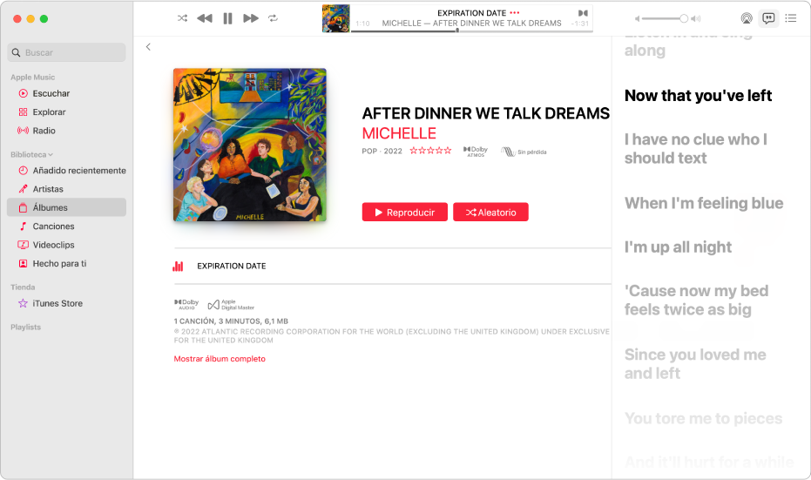Open Mostrar álbum completo link
Screen dimensions: 811x480
point(220,358)
